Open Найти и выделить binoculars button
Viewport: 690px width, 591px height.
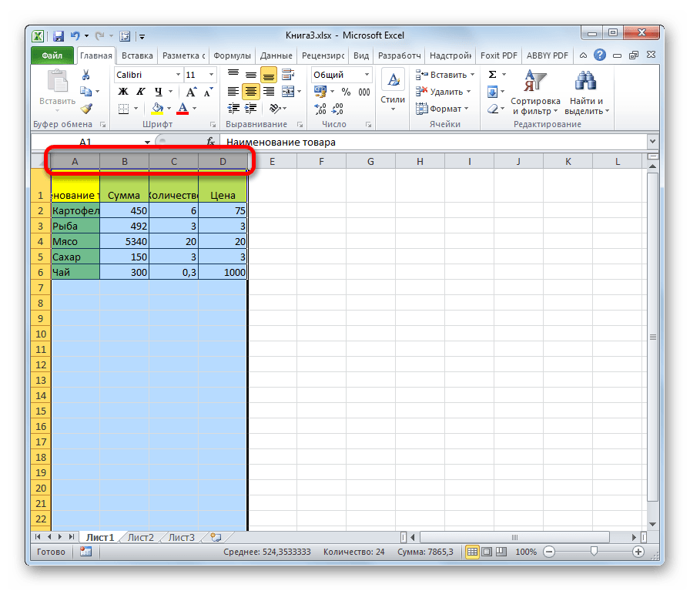tap(587, 92)
